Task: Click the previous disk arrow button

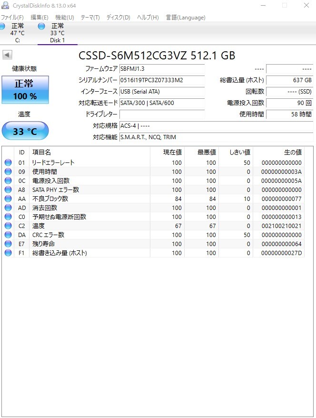Action: [7, 55]
